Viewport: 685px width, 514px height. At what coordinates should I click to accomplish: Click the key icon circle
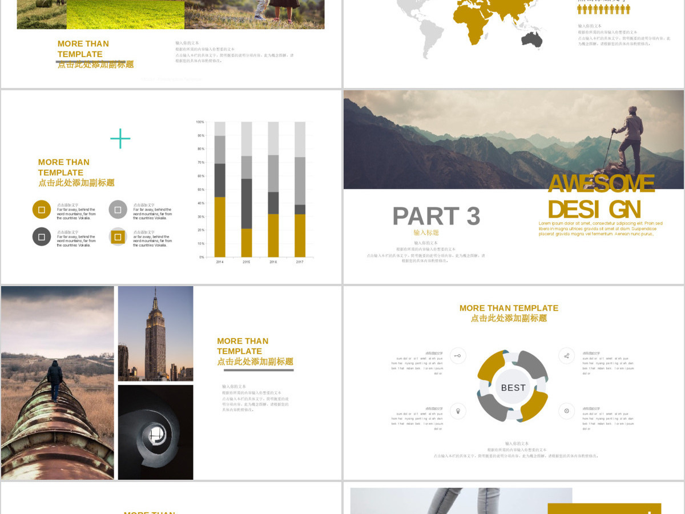[x=458, y=356]
